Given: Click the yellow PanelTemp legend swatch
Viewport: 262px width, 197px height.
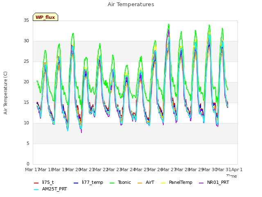Looking at the screenshot, I should 163,183.
